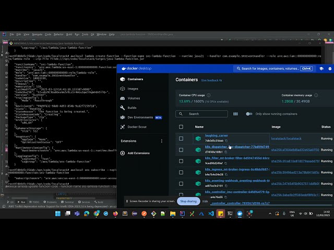Open IntelliJ IDEA from the taskbar
Image resolution: width=334 pixels, height=250 pixels.
(182, 214)
